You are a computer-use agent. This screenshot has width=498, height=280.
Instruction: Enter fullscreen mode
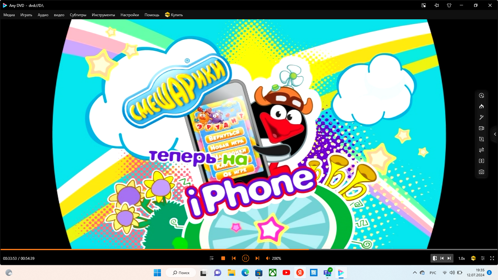(x=492, y=258)
